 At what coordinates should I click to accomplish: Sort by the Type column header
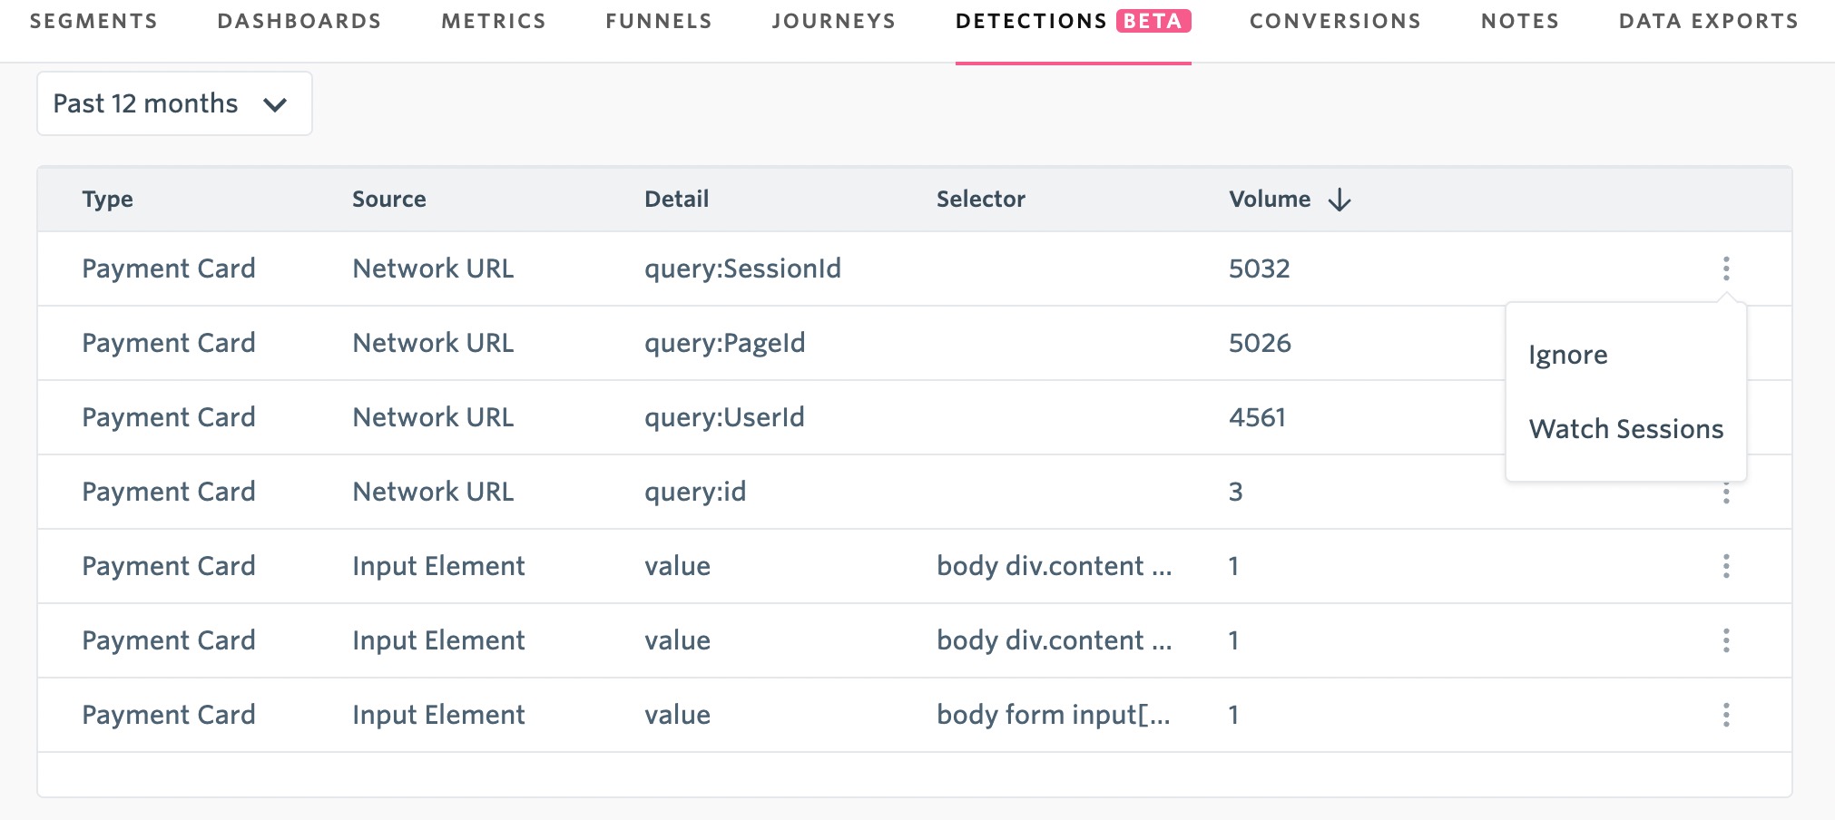coord(107,200)
